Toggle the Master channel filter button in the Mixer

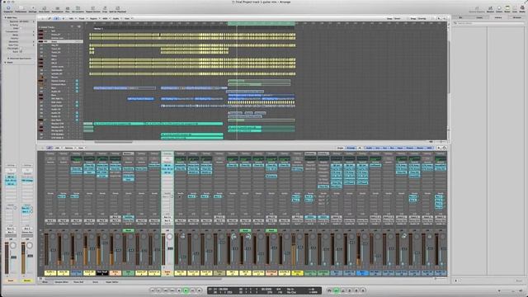[x=420, y=148]
